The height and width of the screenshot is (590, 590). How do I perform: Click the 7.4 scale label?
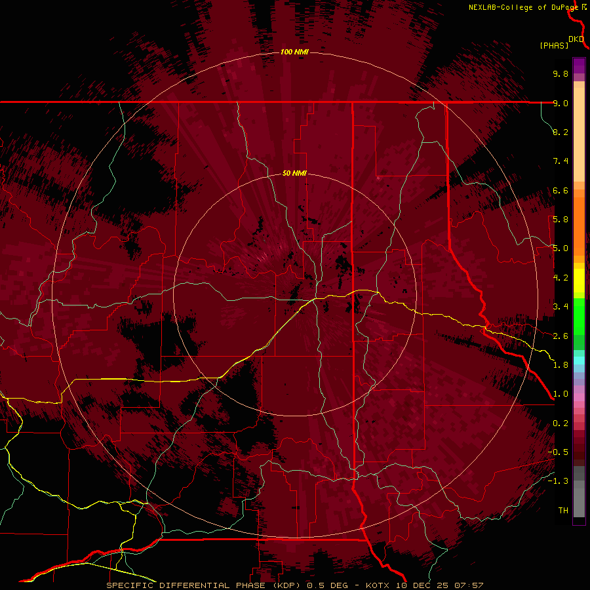tap(560, 161)
